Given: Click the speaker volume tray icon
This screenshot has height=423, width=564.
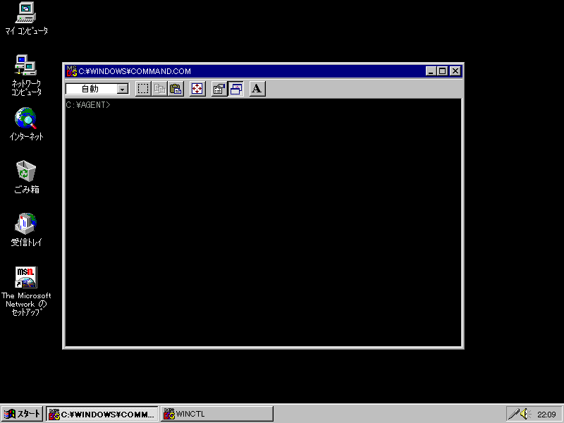Looking at the screenshot, I should pos(525,414).
